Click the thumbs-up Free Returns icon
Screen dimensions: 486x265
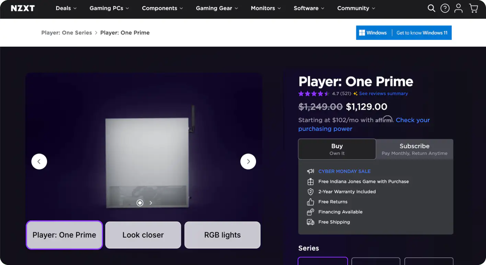coord(310,202)
